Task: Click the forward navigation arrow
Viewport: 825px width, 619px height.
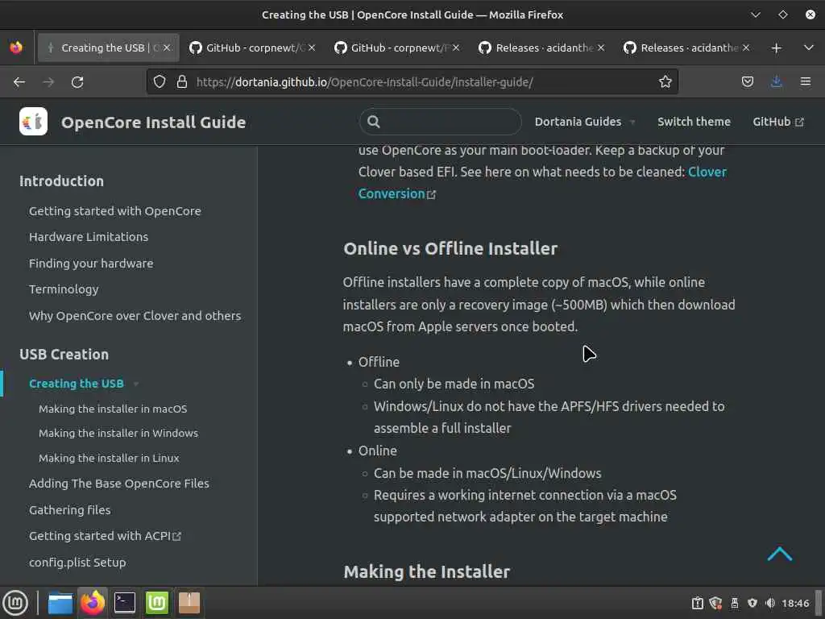Action: point(48,82)
